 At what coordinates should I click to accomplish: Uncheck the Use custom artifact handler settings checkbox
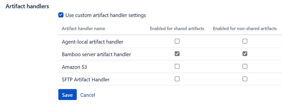[x=61, y=15]
